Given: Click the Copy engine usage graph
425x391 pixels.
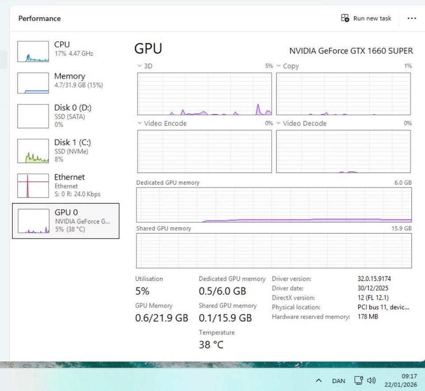Looking at the screenshot, I should pyautogui.click(x=344, y=94).
